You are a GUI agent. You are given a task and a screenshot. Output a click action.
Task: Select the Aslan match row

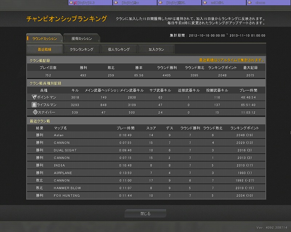145,135
